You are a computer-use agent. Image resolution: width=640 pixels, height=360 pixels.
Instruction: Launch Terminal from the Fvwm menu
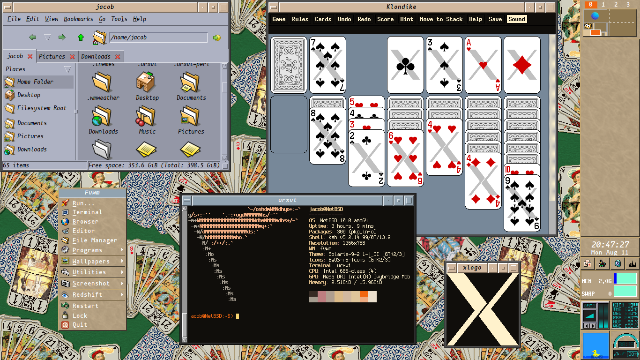(x=93, y=212)
